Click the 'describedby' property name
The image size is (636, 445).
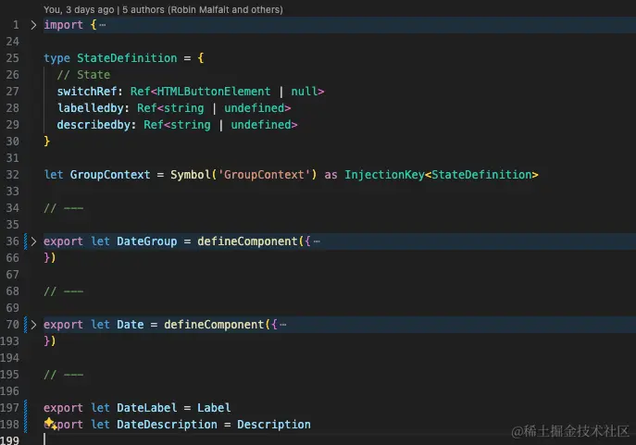click(94, 125)
